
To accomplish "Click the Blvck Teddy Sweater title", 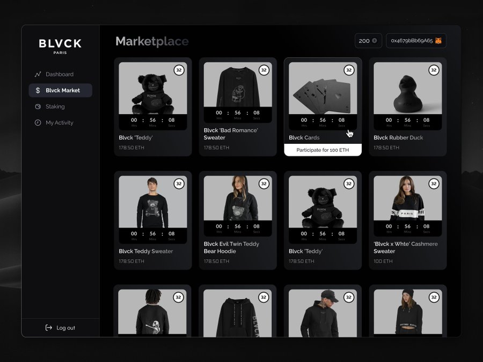I will 146,251.
